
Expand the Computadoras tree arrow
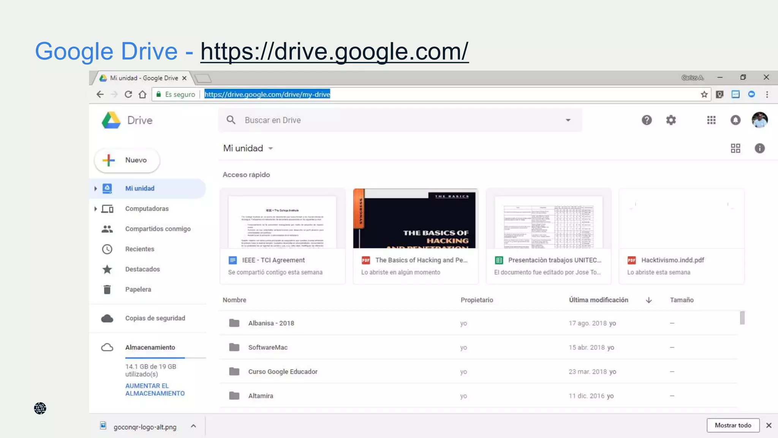click(x=95, y=209)
